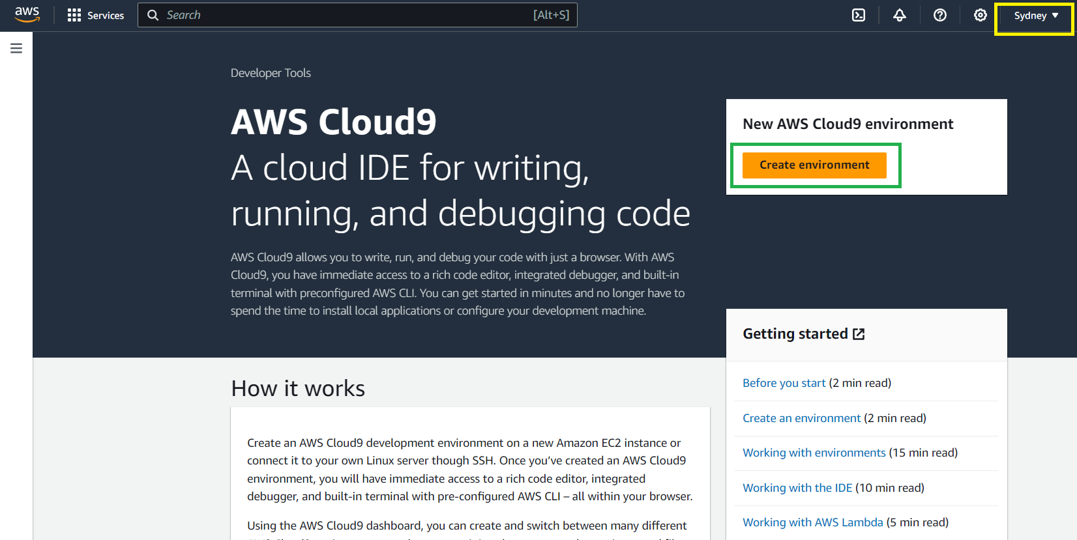Open the Before you start link
The image size is (1077, 540).
(784, 383)
